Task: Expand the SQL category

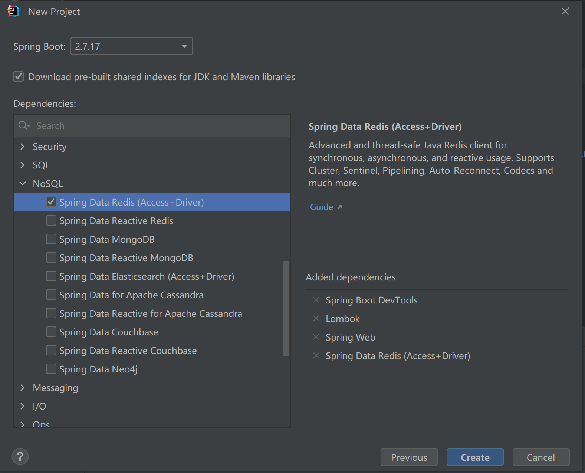Action: pyautogui.click(x=22, y=165)
